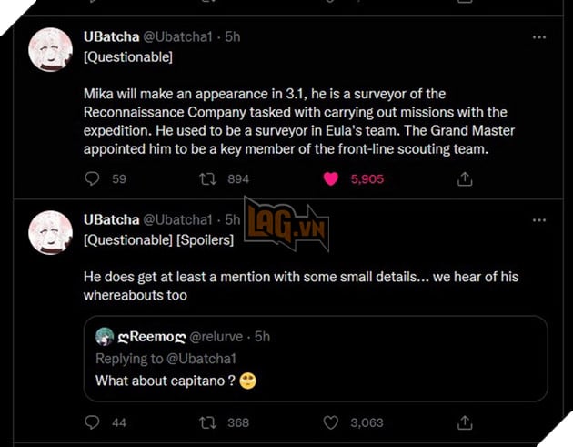Screen dimensions: 573x447
Task: Open Reemo's profile name in quoted tweet
Action: pyautogui.click(x=150, y=336)
